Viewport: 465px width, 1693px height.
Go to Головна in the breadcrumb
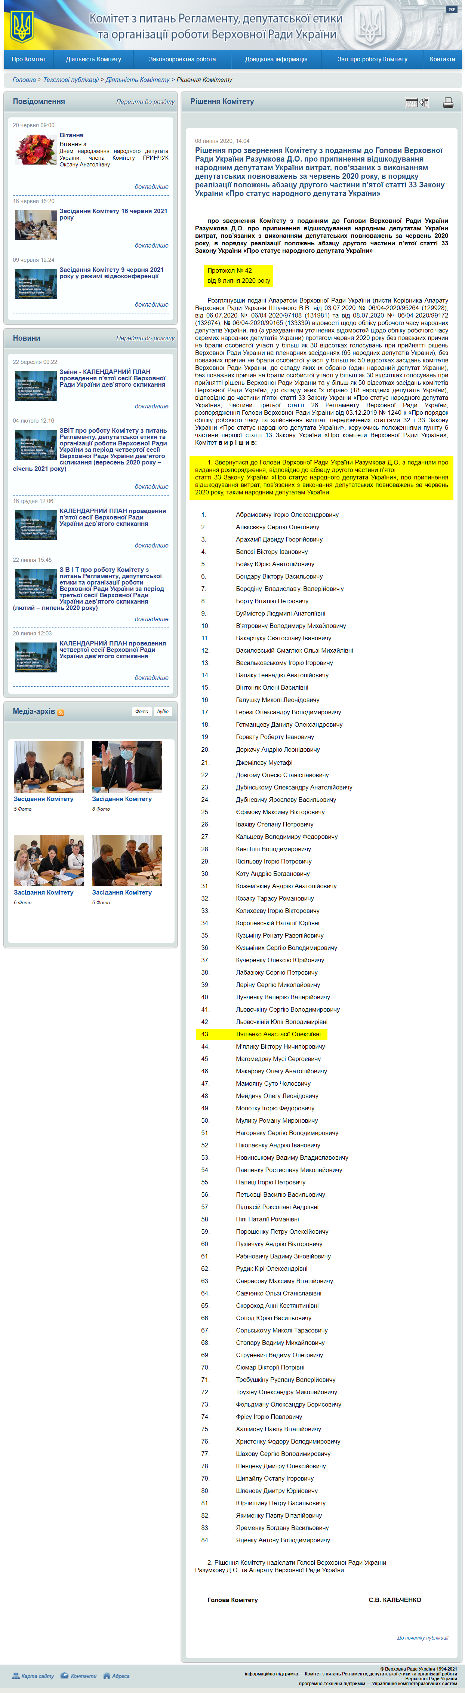24,80
